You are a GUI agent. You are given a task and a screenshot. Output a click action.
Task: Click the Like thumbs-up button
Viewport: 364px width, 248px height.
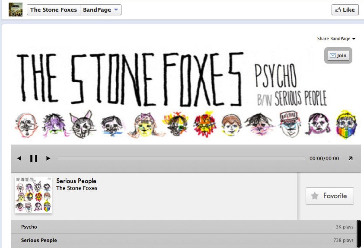[345, 10]
